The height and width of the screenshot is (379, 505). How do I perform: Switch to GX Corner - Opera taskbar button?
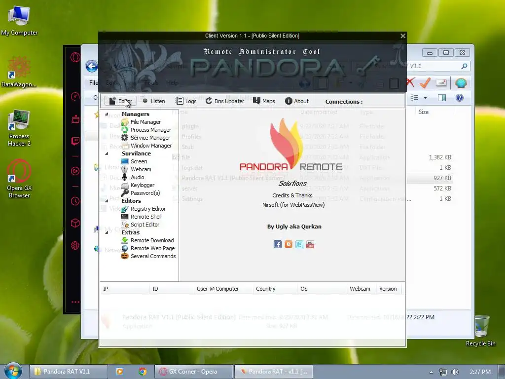tap(193, 372)
